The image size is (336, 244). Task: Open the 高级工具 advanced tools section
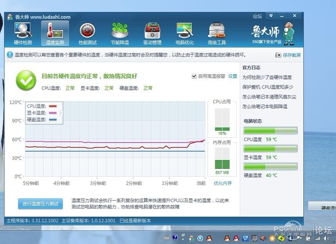point(217,34)
